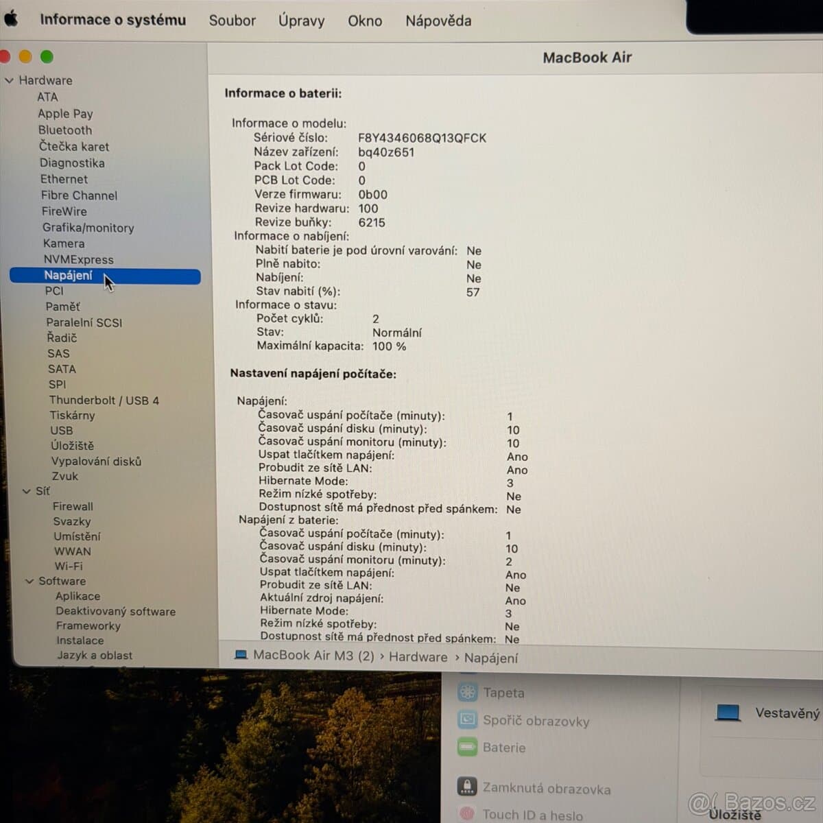This screenshot has height=823, width=823.
Task: Select Firewall under Síť
Action: [73, 506]
